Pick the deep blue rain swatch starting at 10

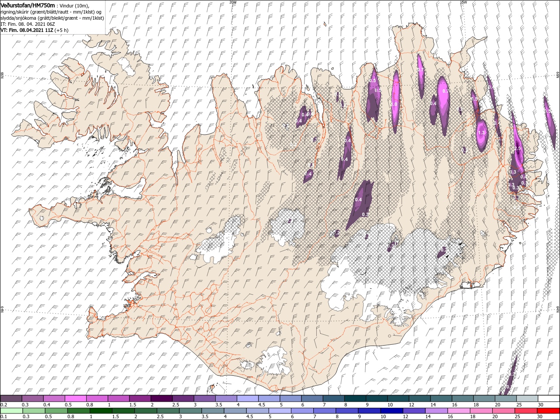(x=392, y=411)
